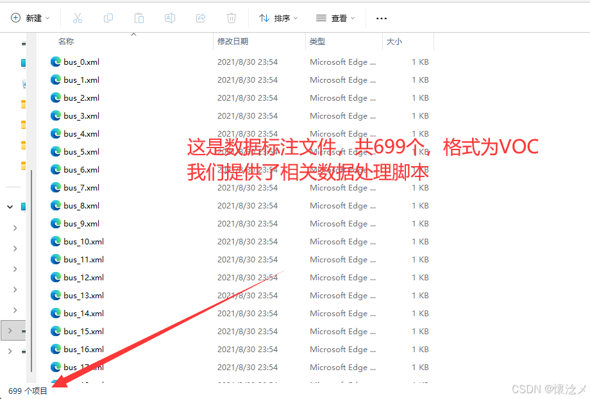
Task: Select file name bus_2.xml
Action: click(x=81, y=98)
